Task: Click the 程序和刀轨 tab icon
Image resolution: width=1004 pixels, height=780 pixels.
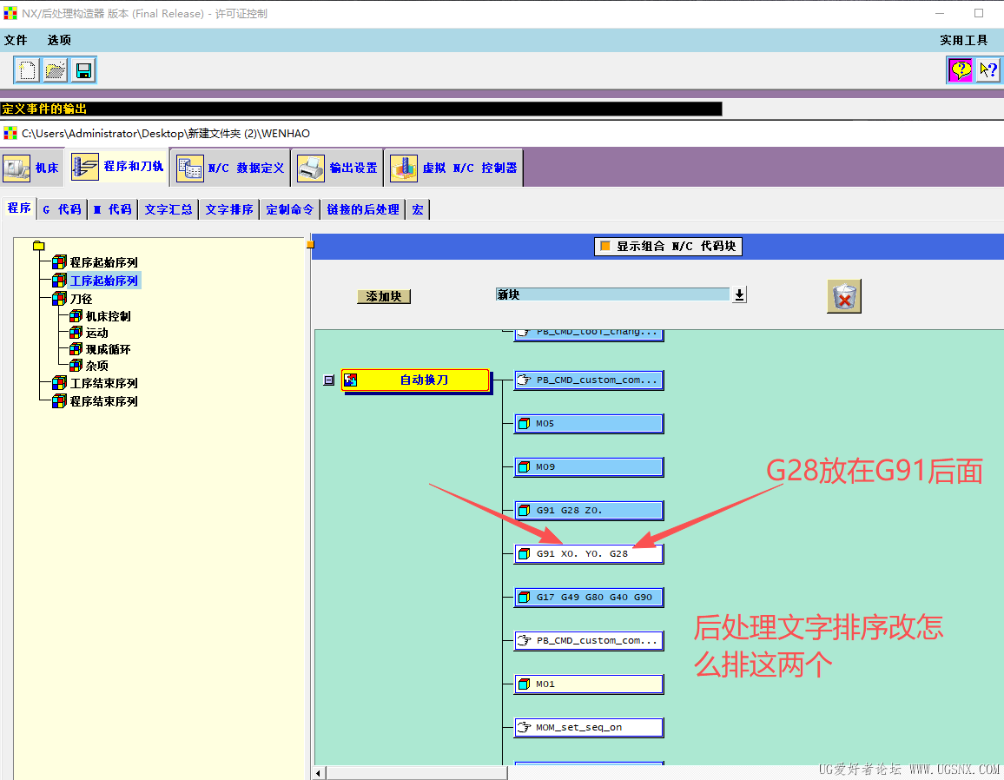Action: point(84,167)
